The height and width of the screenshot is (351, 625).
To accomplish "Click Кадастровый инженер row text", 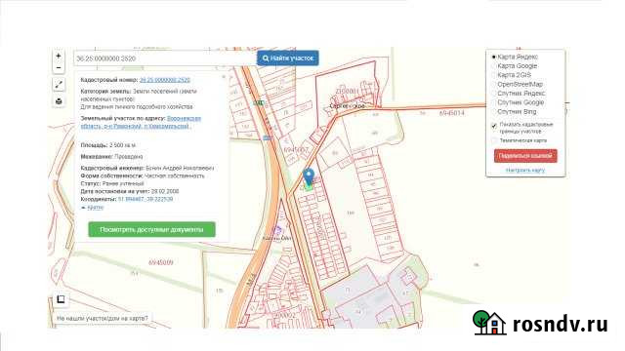I will pyautogui.click(x=147, y=168).
